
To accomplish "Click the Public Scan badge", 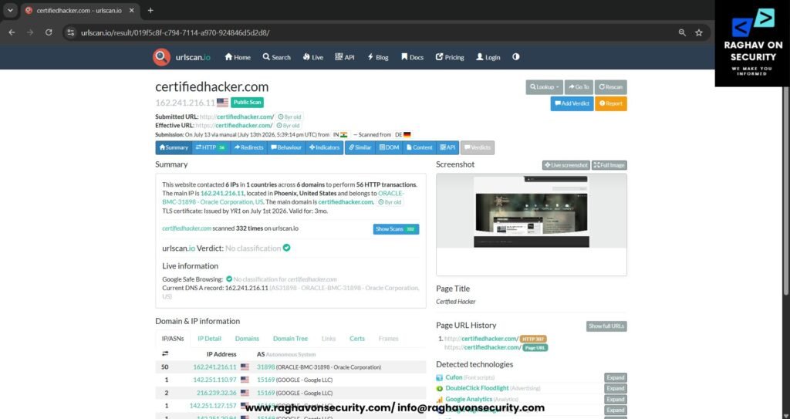I will [248, 103].
